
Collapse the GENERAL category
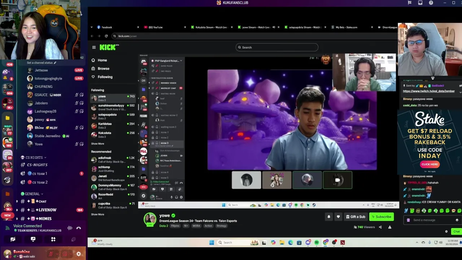tap(32, 194)
